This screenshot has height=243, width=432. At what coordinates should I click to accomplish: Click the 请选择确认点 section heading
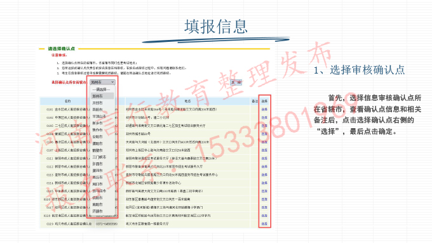pyautogui.click(x=62, y=49)
